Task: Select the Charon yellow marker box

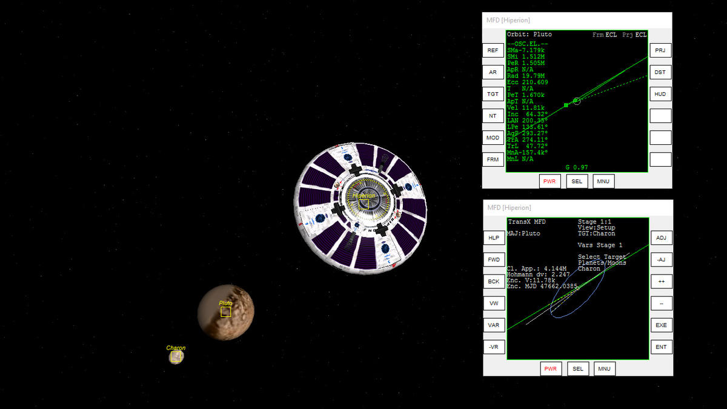Action: (x=176, y=357)
